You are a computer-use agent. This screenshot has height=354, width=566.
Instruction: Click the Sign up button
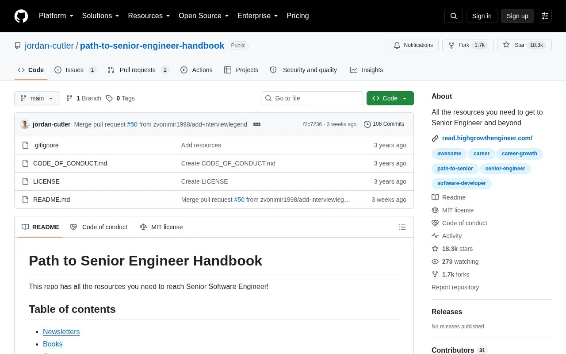(517, 16)
